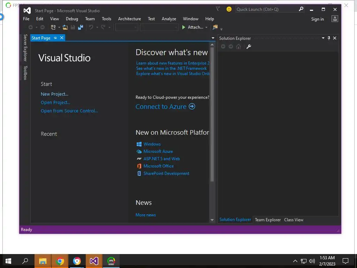357x268 pixels.
Task: Open the notifications flag icon
Action: (x=218, y=9)
